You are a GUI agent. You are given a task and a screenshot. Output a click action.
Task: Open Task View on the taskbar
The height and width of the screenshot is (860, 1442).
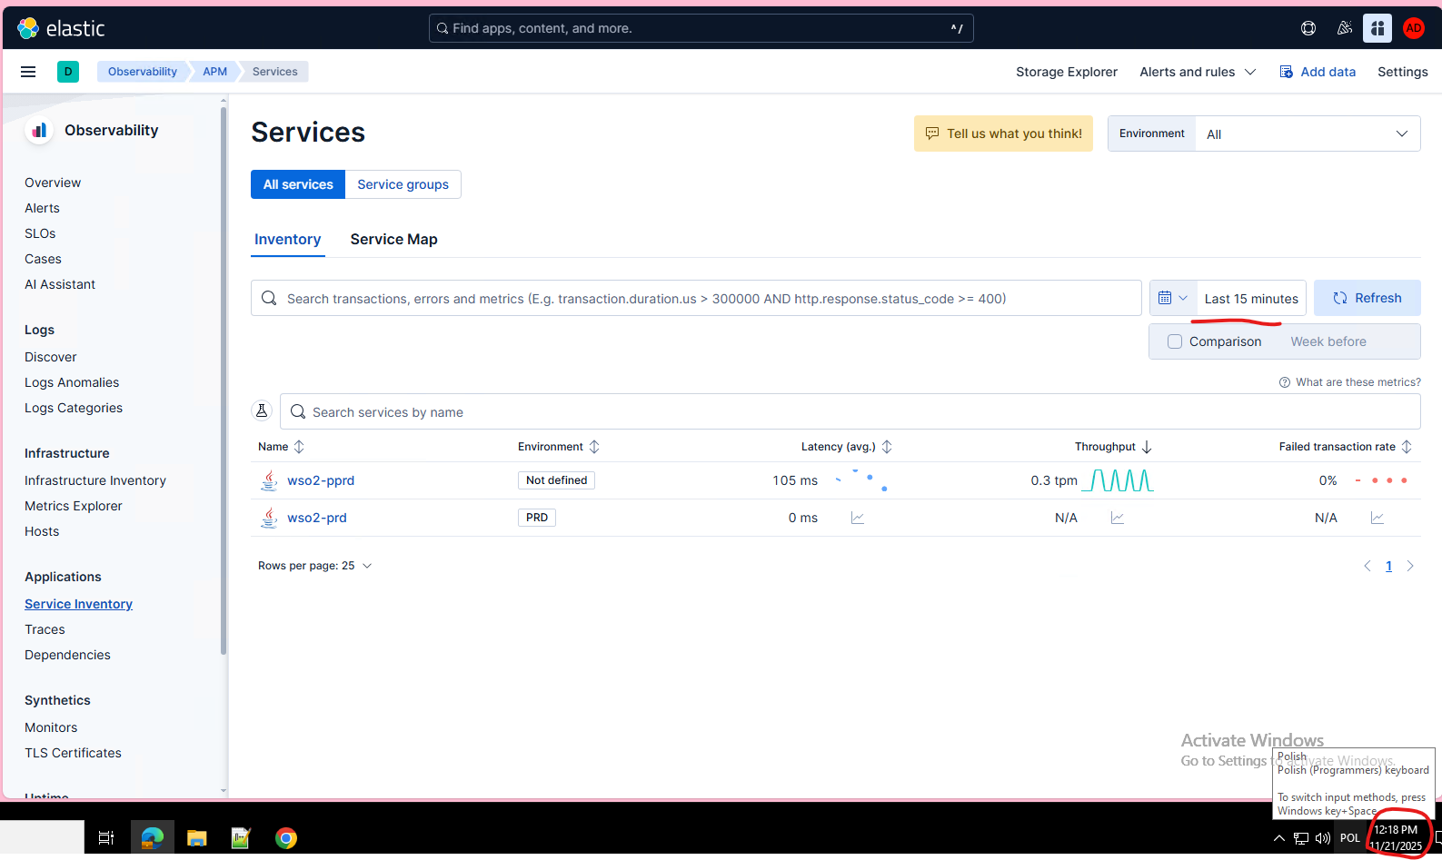106,838
